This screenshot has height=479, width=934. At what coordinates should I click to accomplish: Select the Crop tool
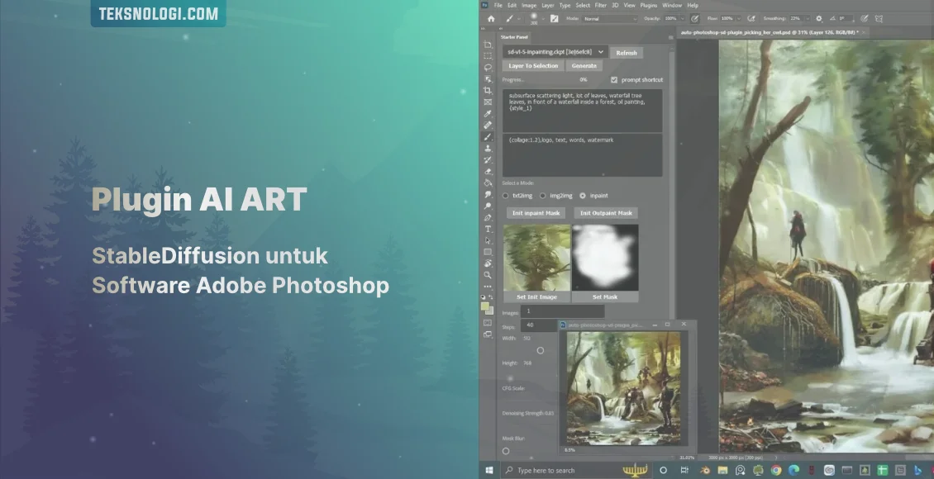[x=488, y=91]
